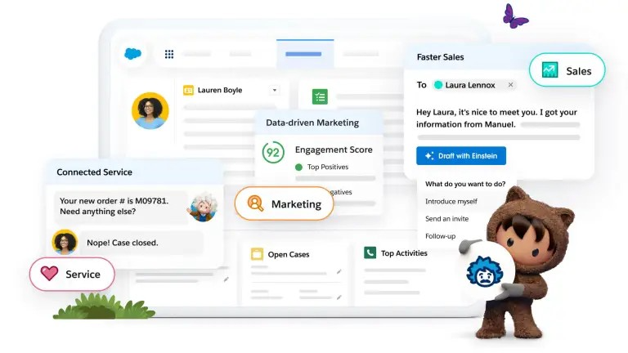This screenshot has height=353, width=628.
Task: Click the Engagement Score label
Action: (x=334, y=150)
